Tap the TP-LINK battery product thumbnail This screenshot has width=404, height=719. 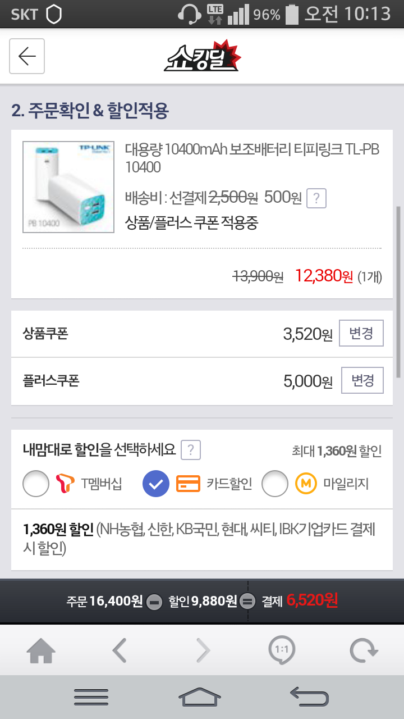(68, 187)
